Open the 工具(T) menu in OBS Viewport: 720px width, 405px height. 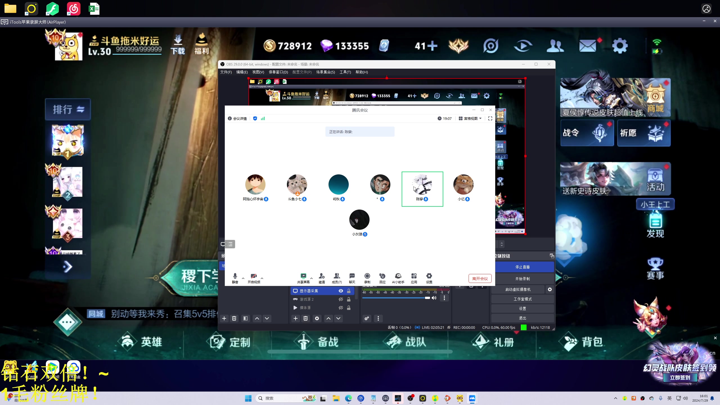tap(345, 72)
